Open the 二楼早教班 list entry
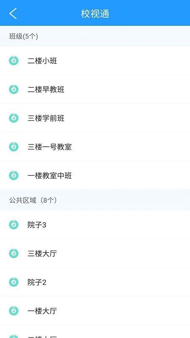Image resolution: width=190 pixels, height=338 pixels. point(95,89)
